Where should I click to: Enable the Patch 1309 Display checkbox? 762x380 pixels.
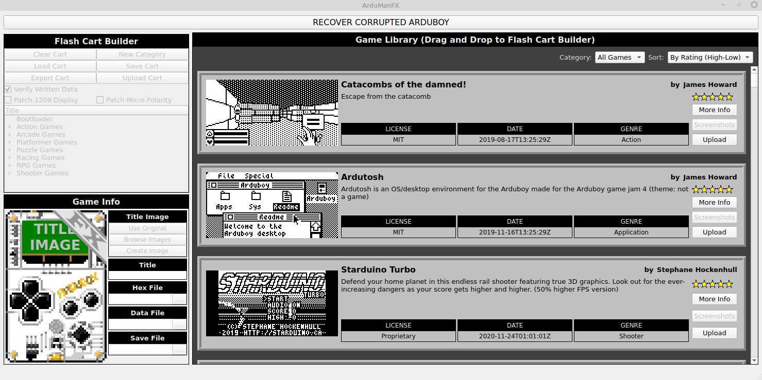(8, 100)
